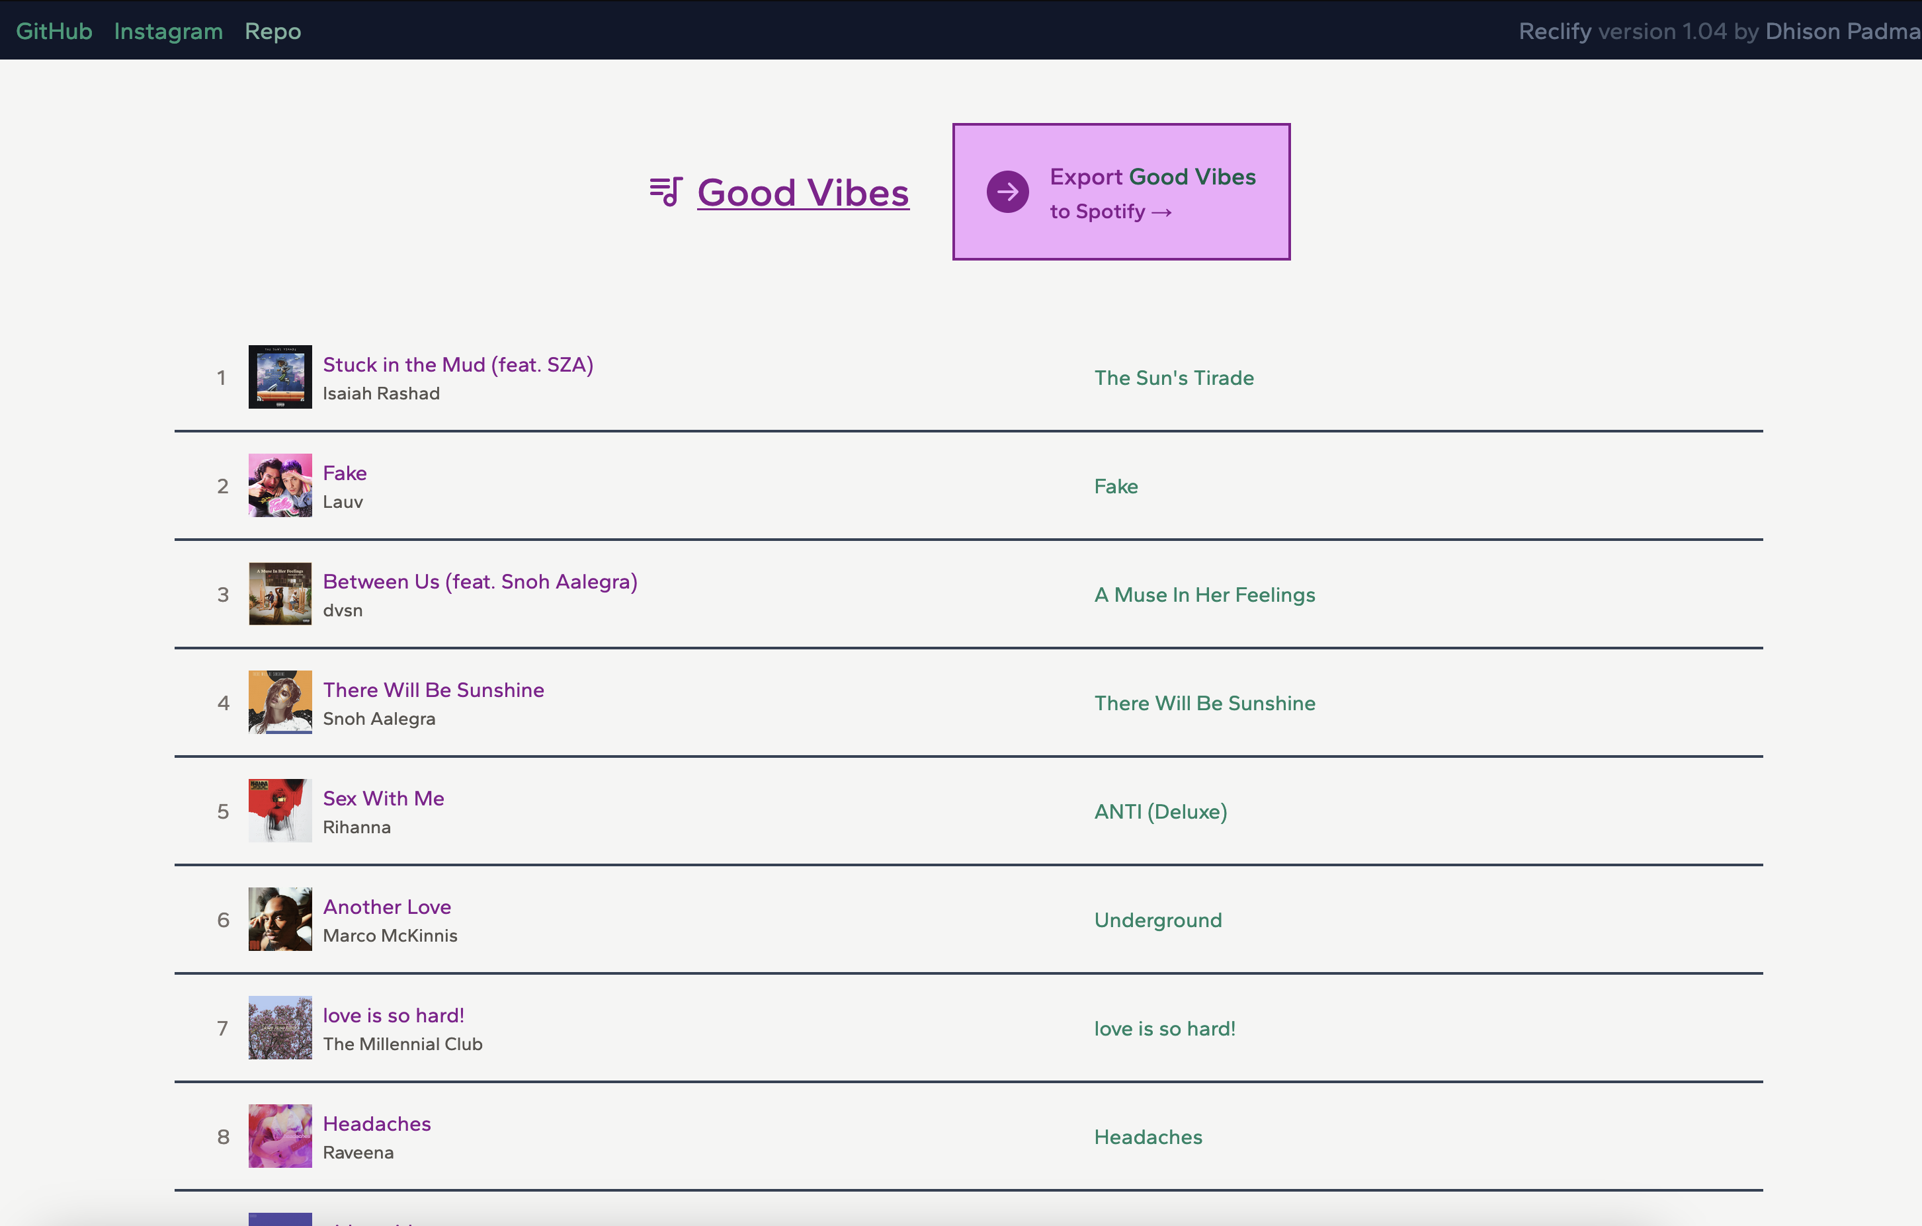Open the song Stuck in the Mud (feat. SZA)
Screen dimensions: 1922x1226
pos(458,365)
